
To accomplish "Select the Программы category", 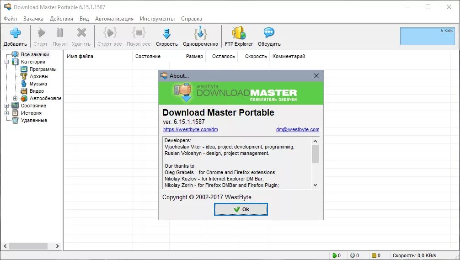I will tap(43, 69).
